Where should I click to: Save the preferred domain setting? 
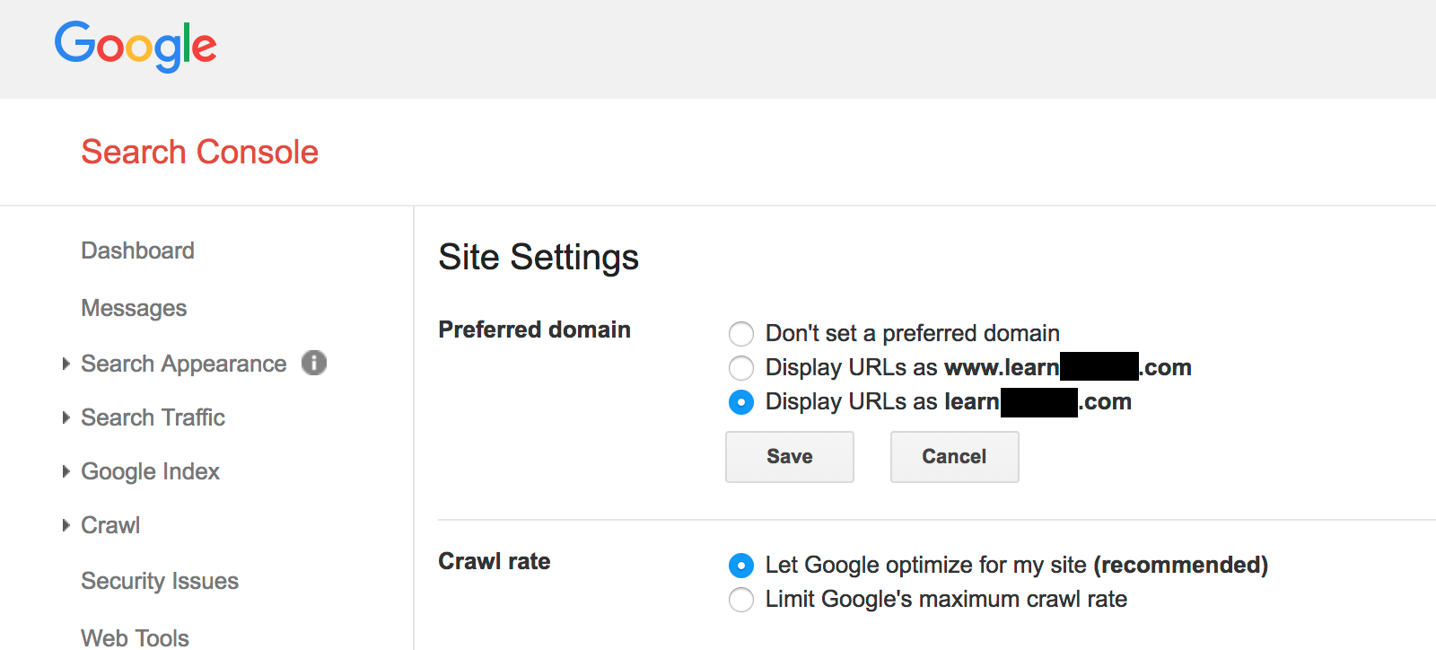[790, 457]
